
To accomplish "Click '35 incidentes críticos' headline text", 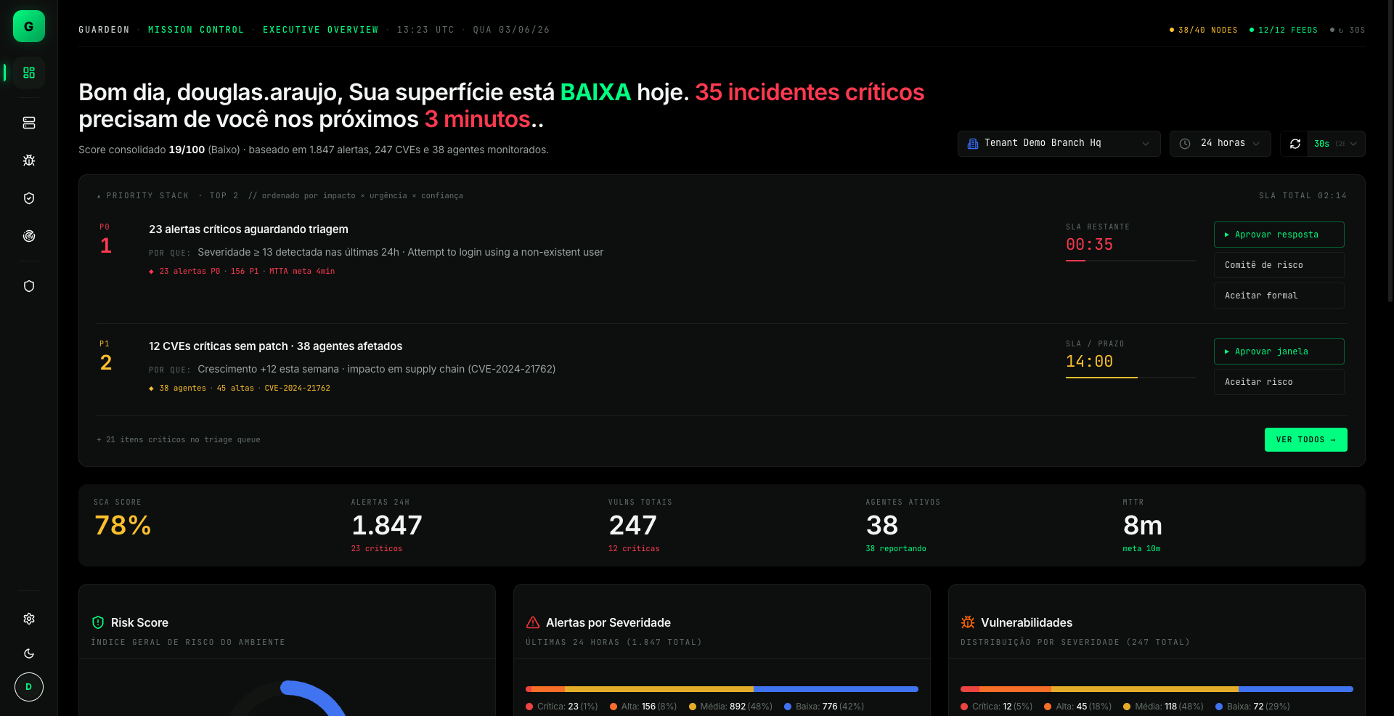I will click(x=810, y=92).
